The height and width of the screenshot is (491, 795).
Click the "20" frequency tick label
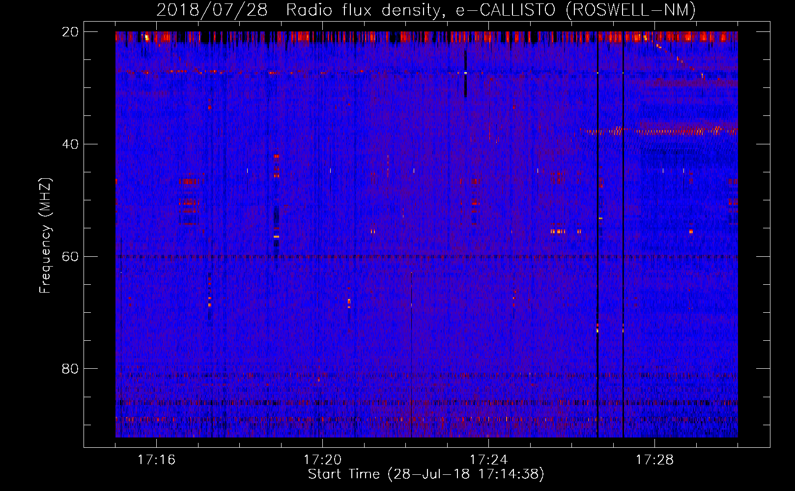point(70,32)
